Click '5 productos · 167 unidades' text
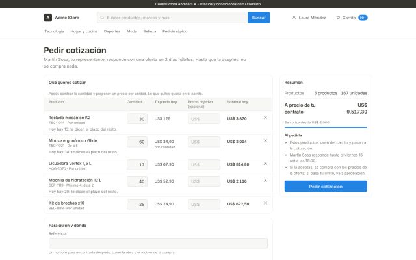The height and width of the screenshot is (260, 416). pos(341,93)
